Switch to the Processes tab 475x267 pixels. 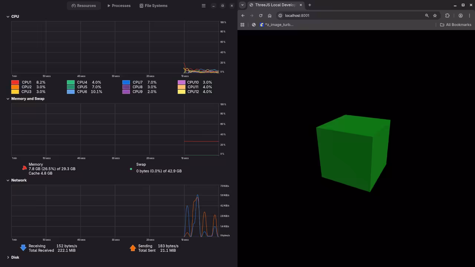pyautogui.click(x=119, y=6)
